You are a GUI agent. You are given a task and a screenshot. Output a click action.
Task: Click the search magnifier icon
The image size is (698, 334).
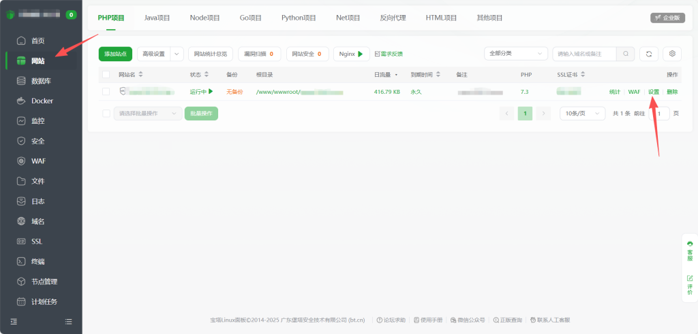(626, 54)
